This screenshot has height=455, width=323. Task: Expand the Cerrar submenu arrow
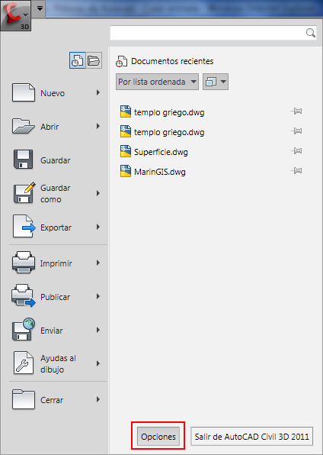pyautogui.click(x=98, y=399)
